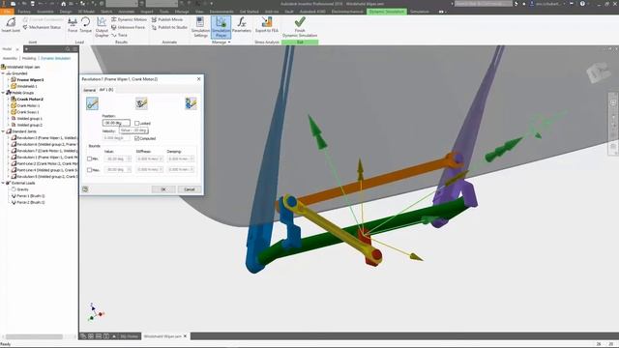This screenshot has width=619, height=348.
Task: Click Publish Movie
Action: tap(167, 19)
